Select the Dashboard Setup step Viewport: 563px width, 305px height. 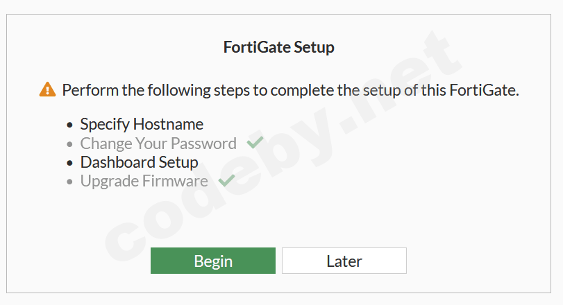tap(139, 162)
